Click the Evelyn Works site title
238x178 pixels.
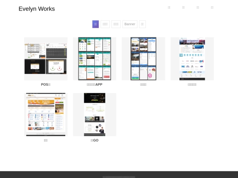[x=37, y=9]
